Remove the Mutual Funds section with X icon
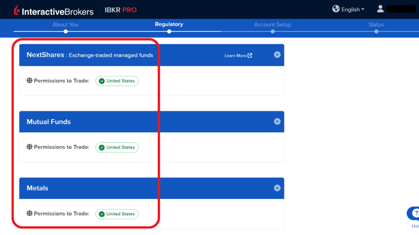419x235 pixels. (277, 121)
